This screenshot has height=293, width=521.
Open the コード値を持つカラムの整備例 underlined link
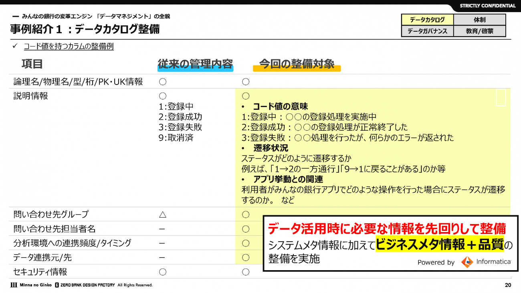tap(69, 46)
